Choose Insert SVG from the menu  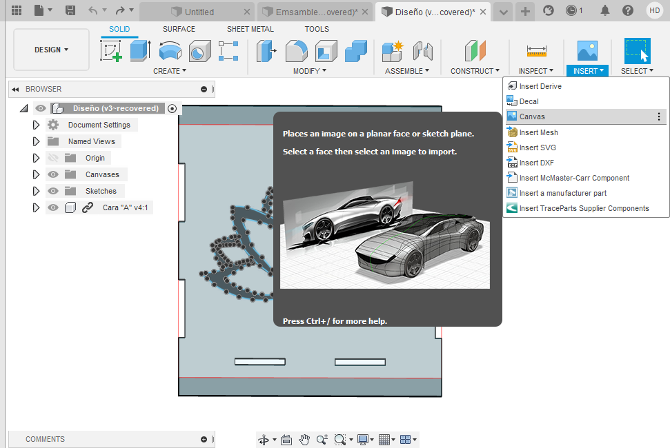[538, 147]
